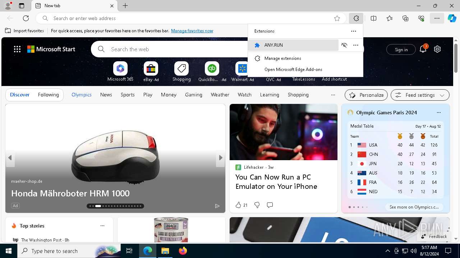
Task: Open the News feed tab
Action: coord(106,95)
